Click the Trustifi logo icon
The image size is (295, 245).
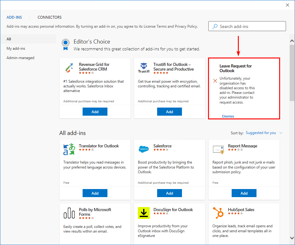point(143,68)
